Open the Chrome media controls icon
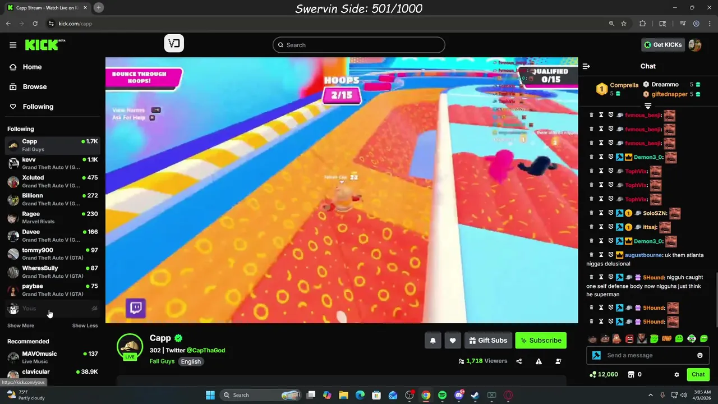718x404 pixels. tap(683, 24)
